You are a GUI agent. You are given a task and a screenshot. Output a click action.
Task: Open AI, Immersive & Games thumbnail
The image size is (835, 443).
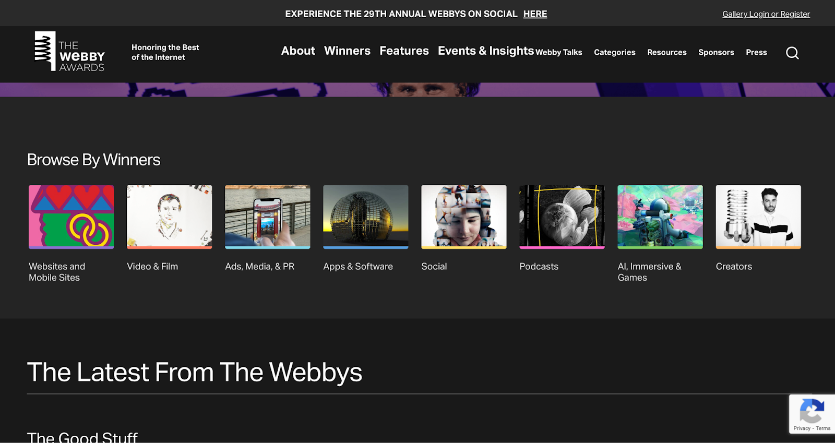pos(660,217)
